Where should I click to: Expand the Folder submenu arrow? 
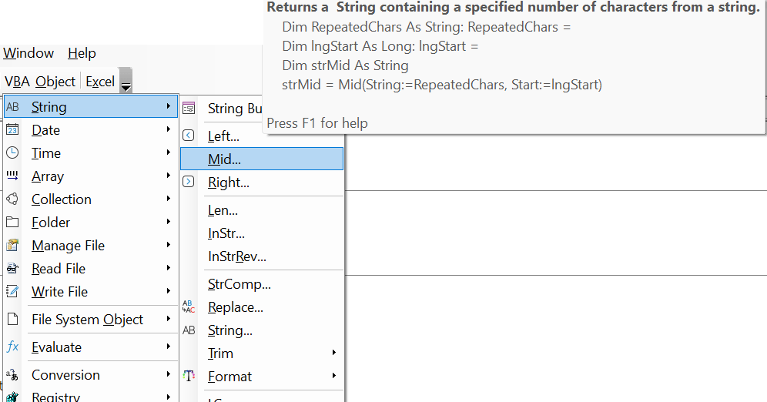tap(169, 222)
